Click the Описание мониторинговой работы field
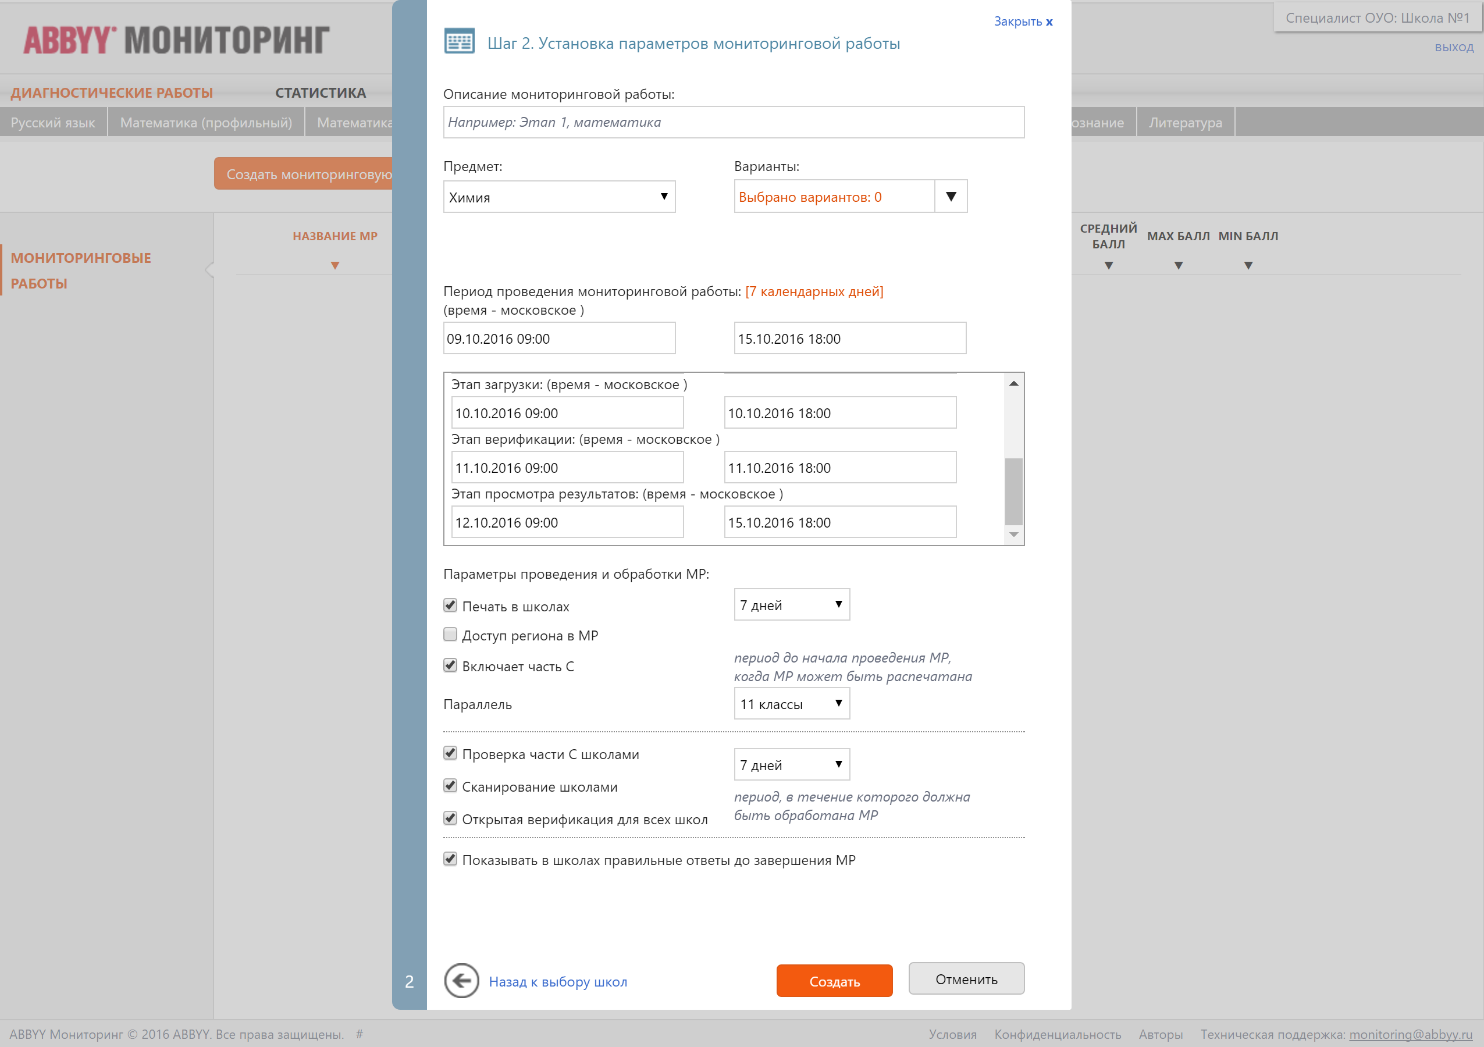Viewport: 1484px width, 1047px height. (x=733, y=122)
